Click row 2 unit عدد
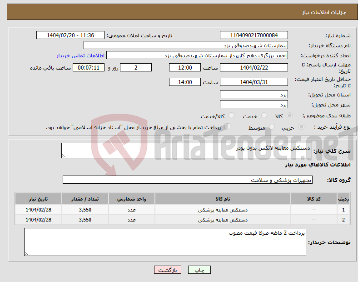The width and height of the screenshot is (358, 282). 132,220
